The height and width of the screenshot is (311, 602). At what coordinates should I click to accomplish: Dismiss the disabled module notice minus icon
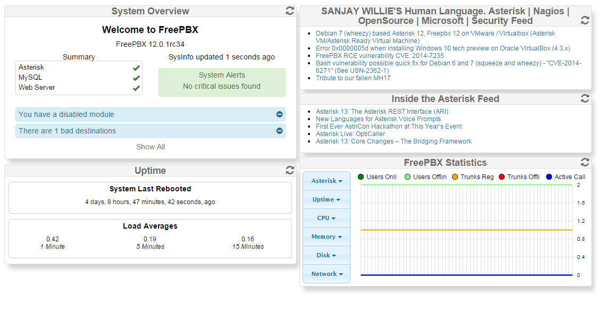(x=280, y=114)
